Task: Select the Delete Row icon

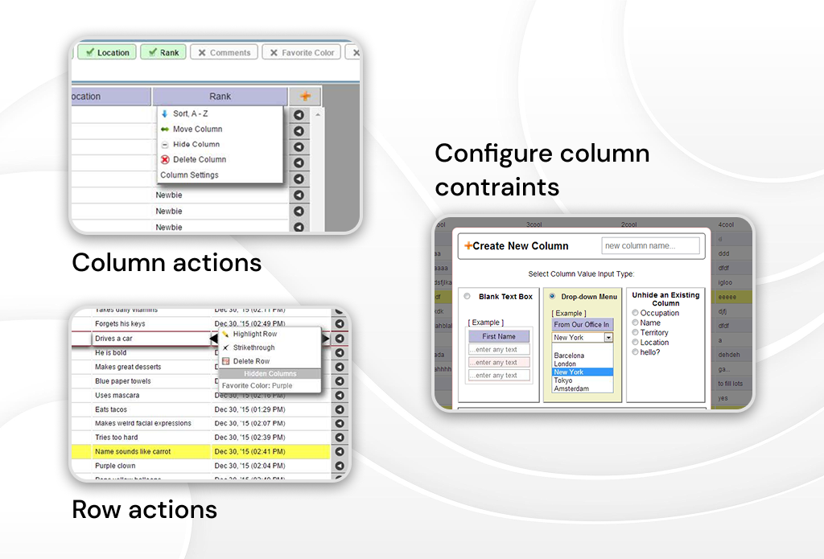Action: coord(225,361)
